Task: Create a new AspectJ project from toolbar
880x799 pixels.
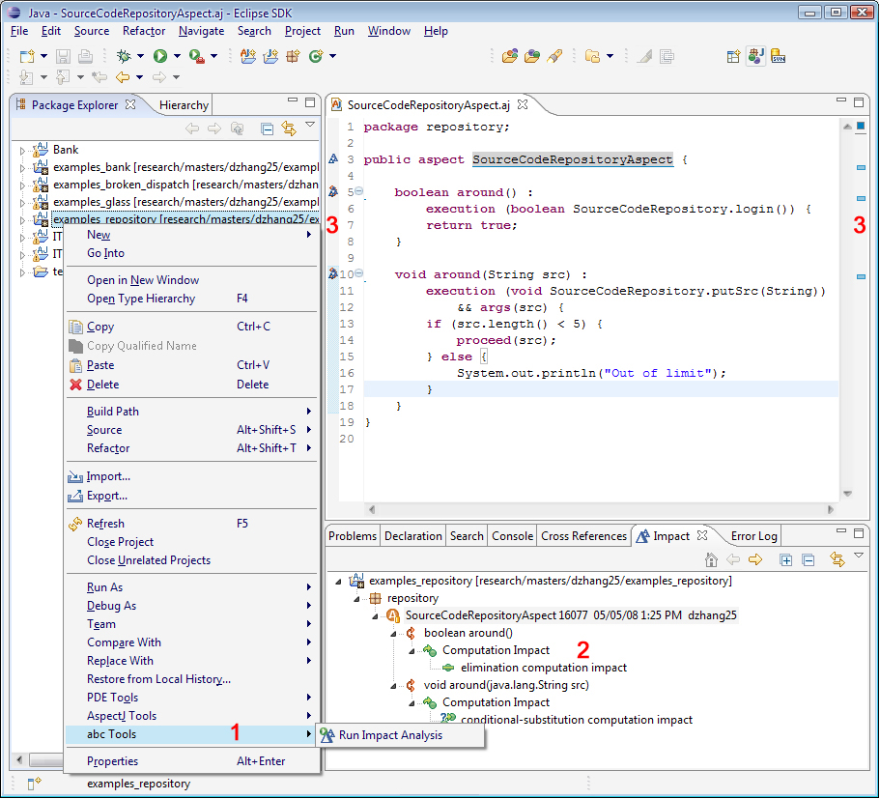Action: coord(248,56)
